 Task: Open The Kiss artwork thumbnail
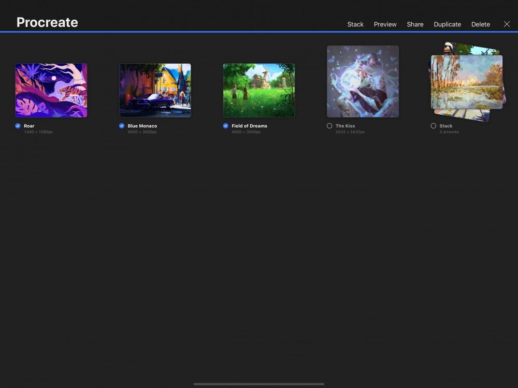[363, 81]
